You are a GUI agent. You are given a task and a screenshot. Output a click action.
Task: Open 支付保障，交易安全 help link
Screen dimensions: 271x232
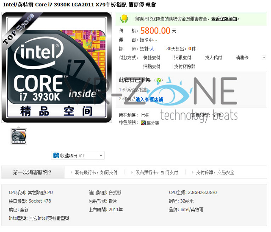[215, 173]
